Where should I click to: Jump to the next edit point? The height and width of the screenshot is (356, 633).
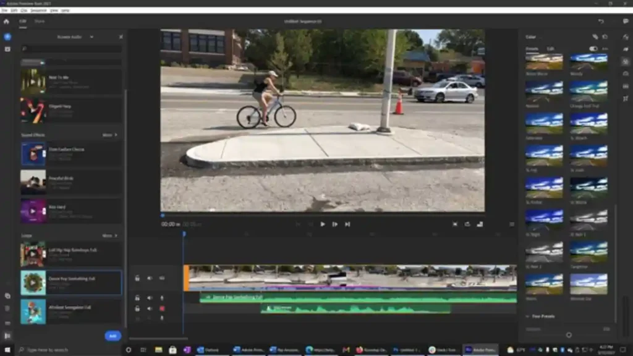click(347, 224)
